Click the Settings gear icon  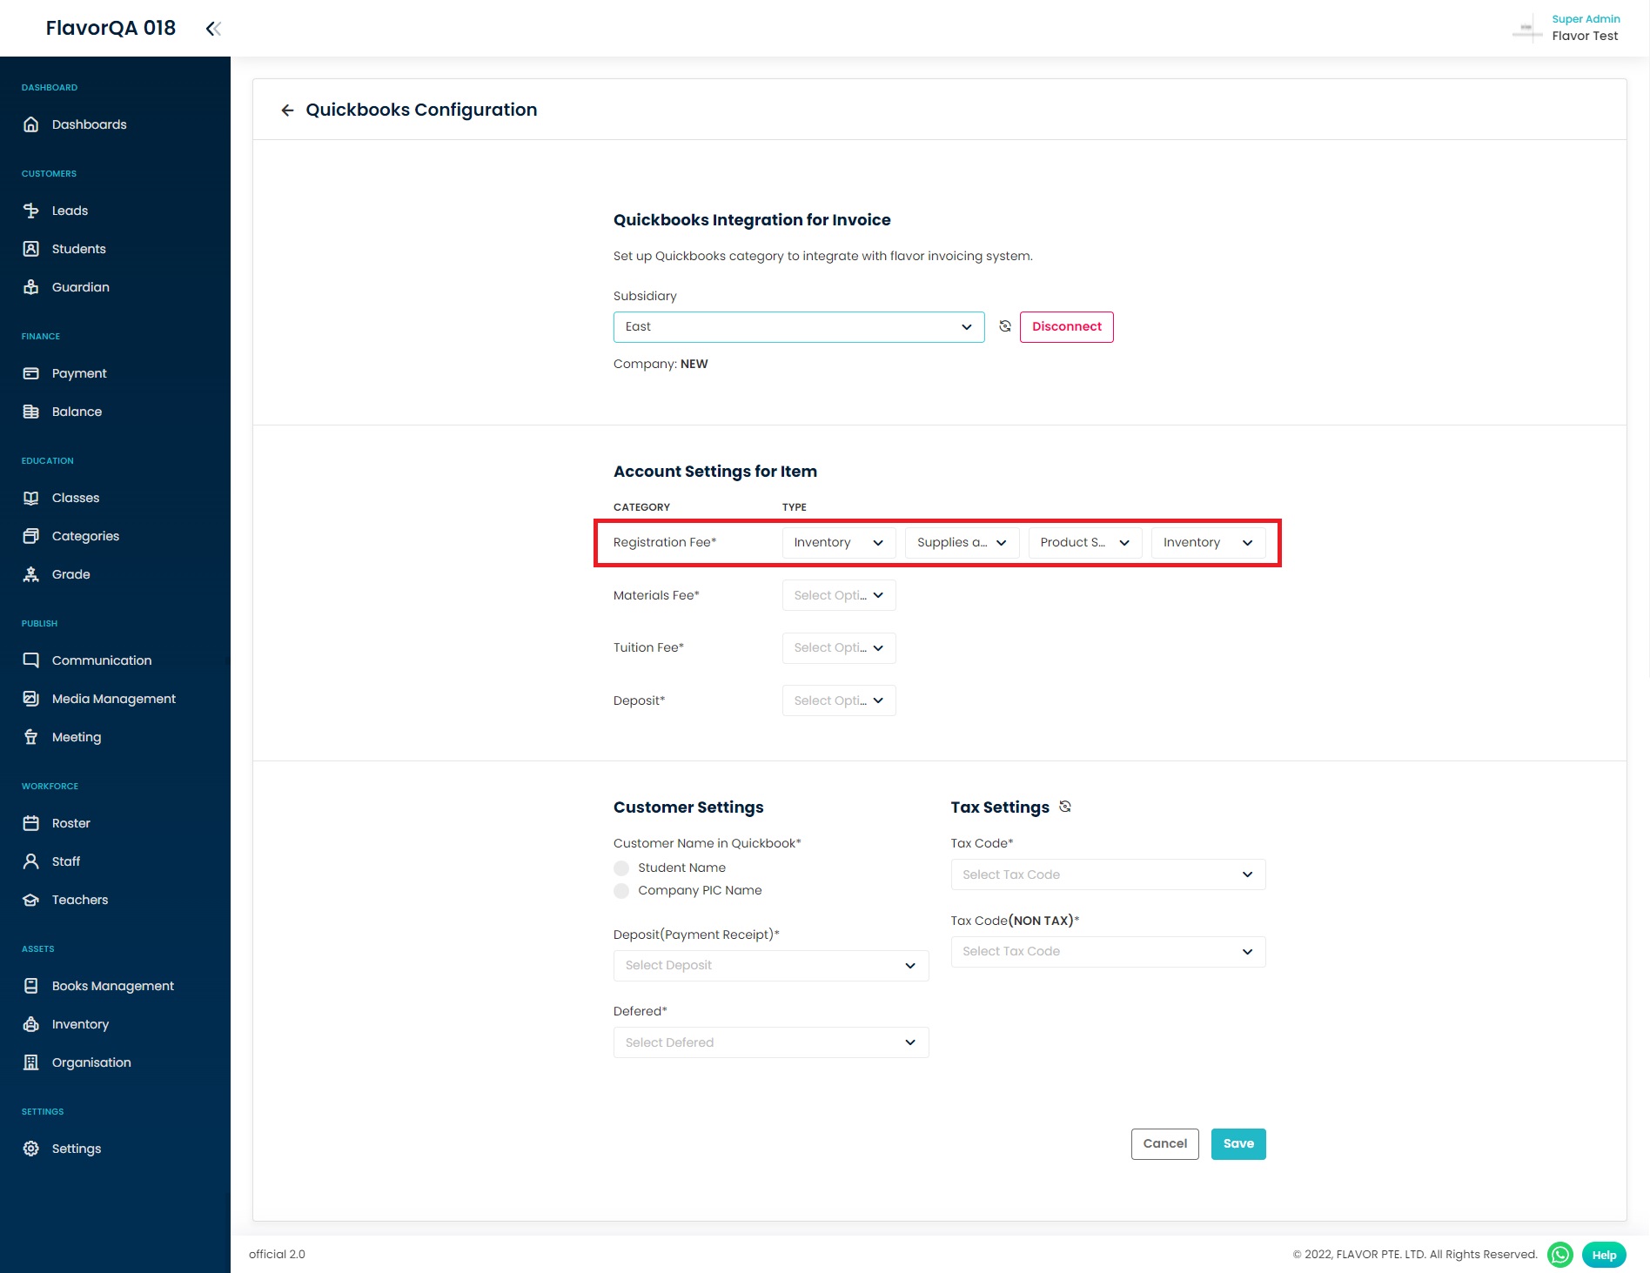point(31,1149)
